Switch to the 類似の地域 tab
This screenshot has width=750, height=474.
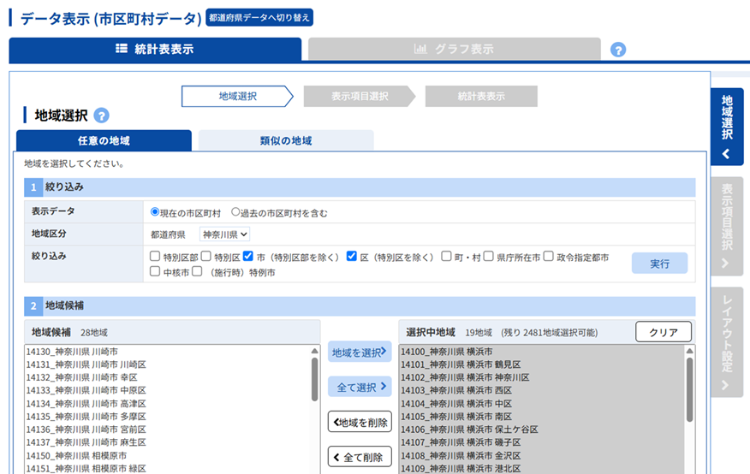click(286, 141)
